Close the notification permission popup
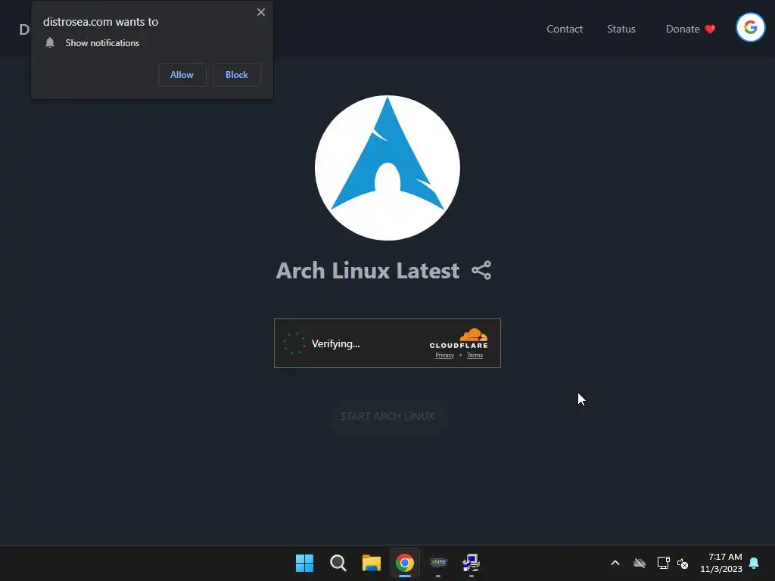Screen dimensions: 775x581 point(261,12)
